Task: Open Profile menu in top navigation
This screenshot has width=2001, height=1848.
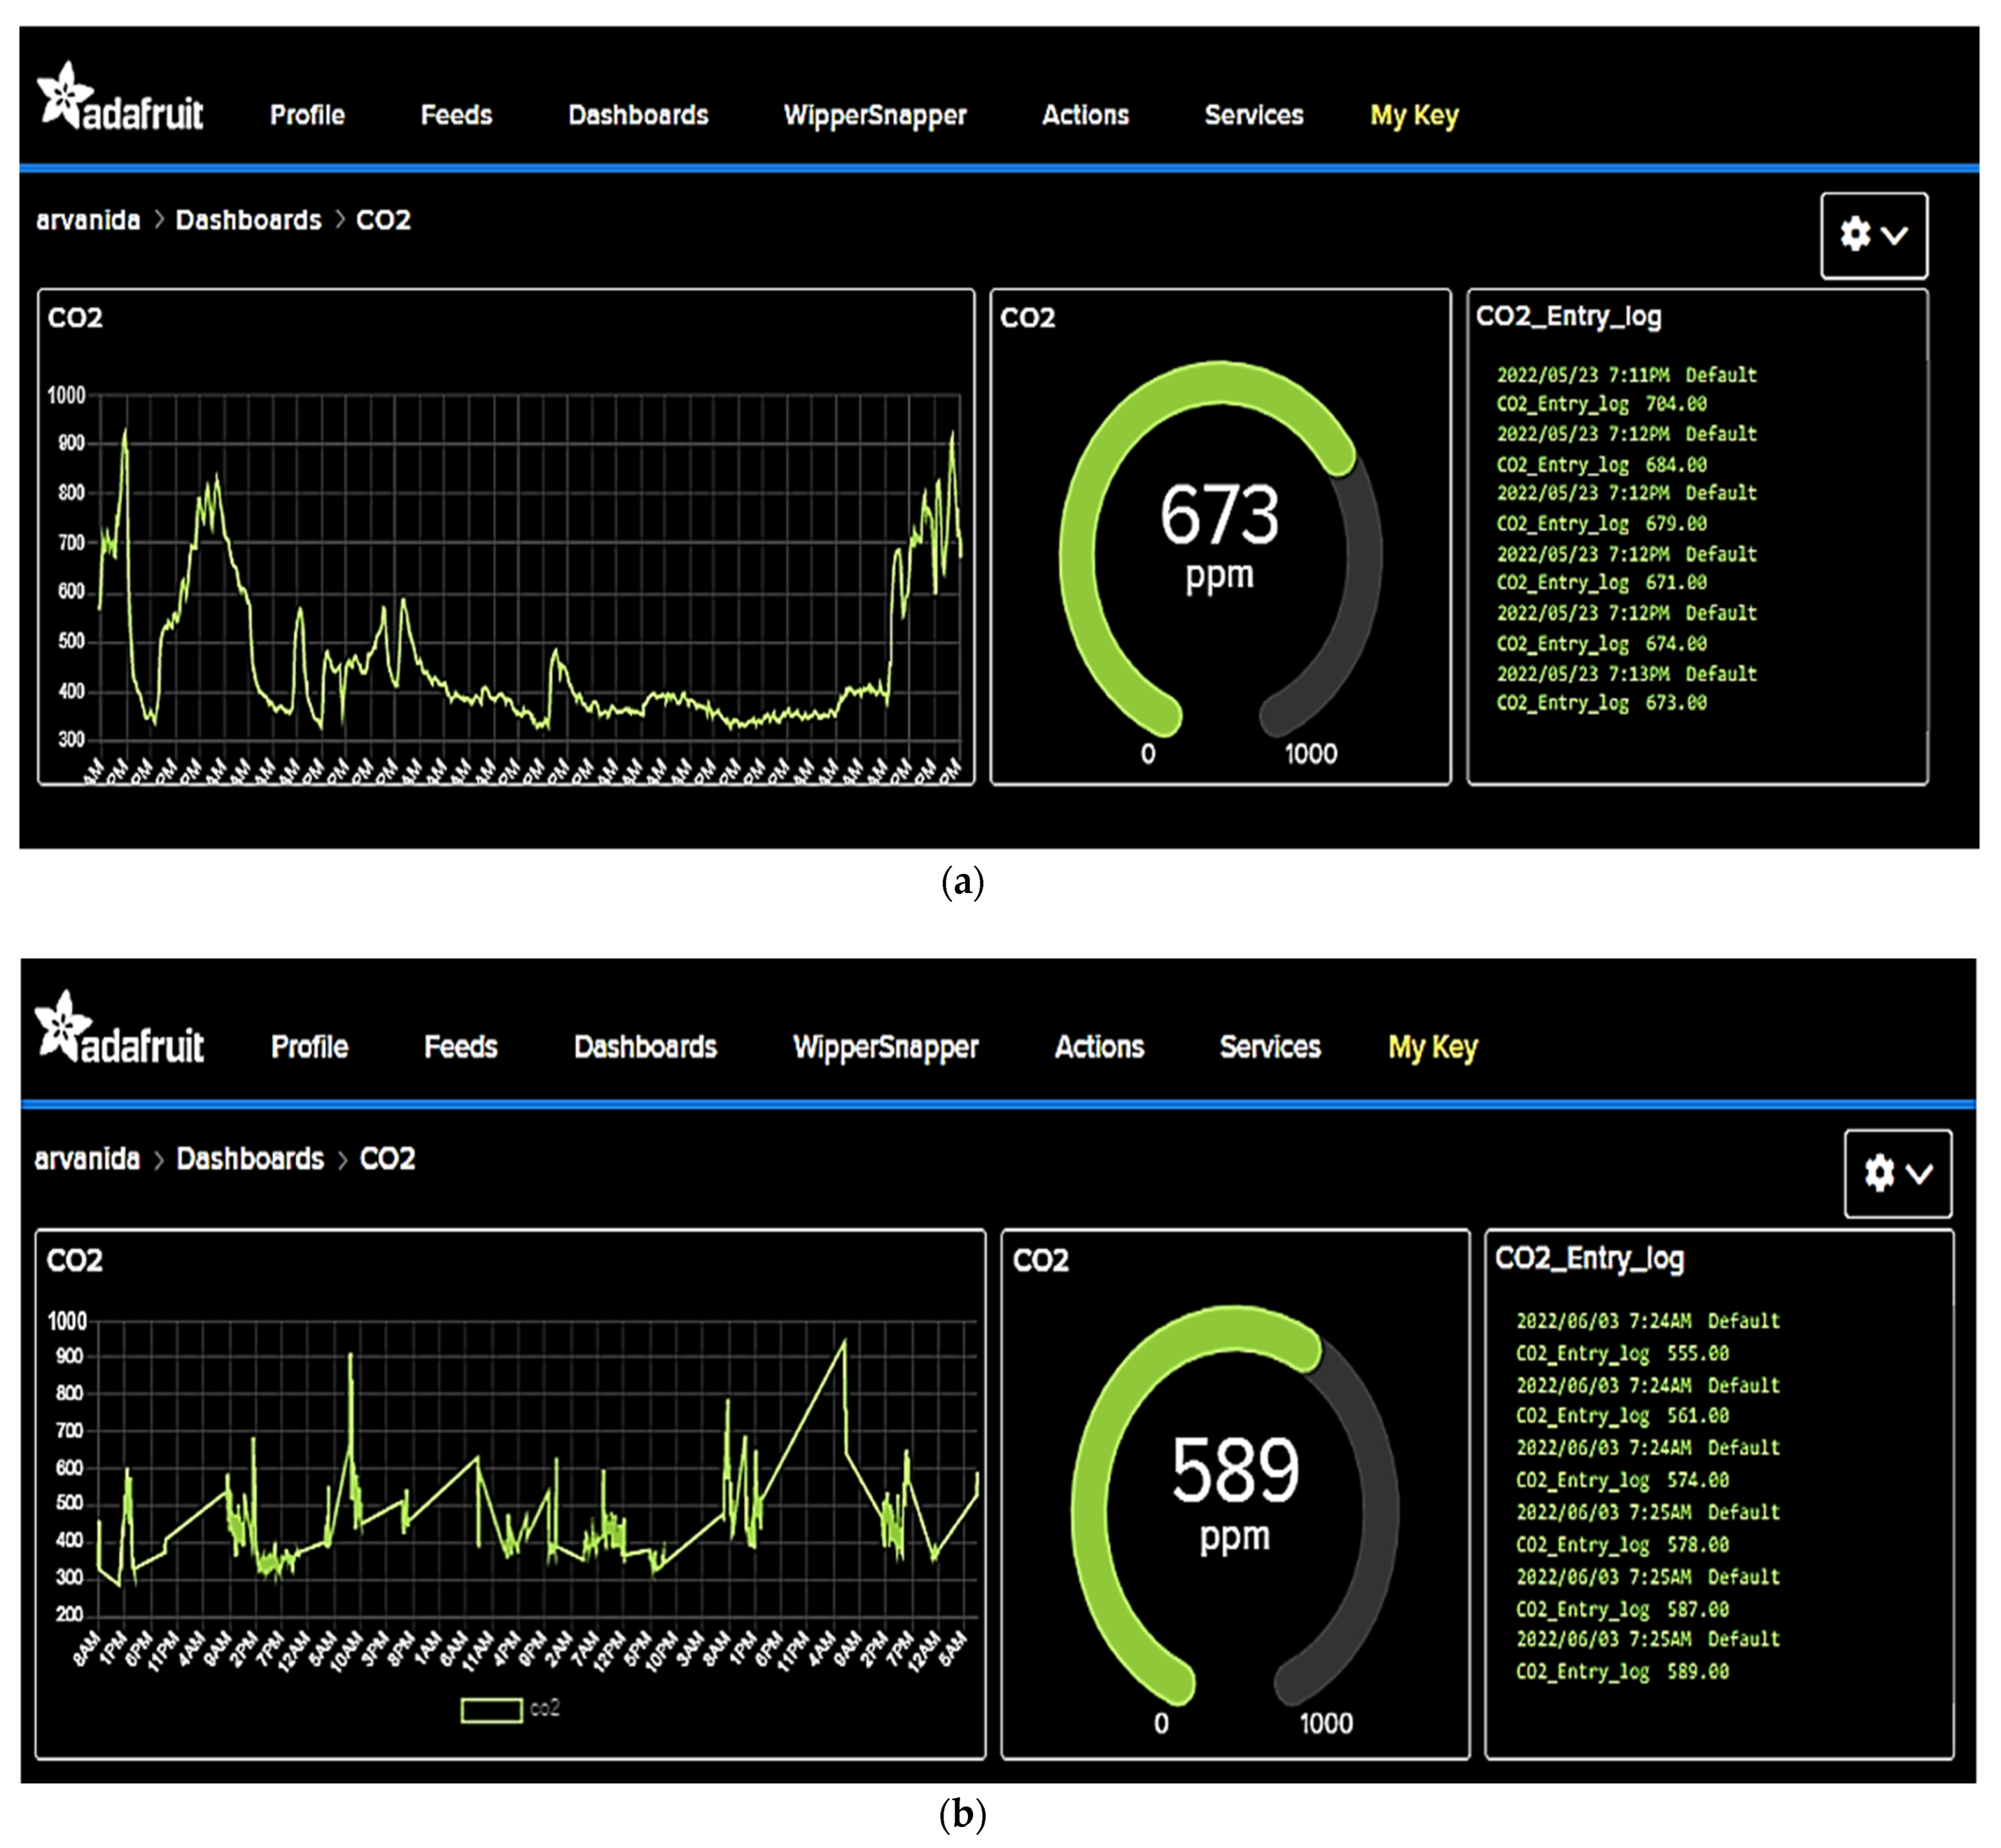Action: click(307, 115)
